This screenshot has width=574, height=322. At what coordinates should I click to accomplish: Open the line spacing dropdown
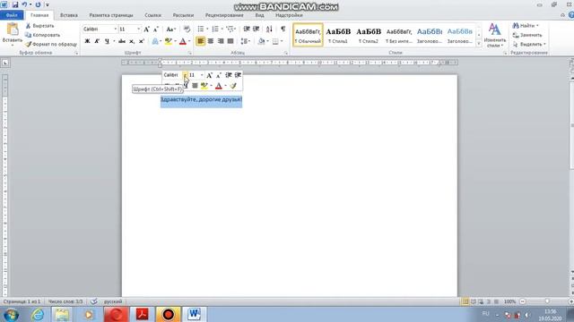click(245, 41)
